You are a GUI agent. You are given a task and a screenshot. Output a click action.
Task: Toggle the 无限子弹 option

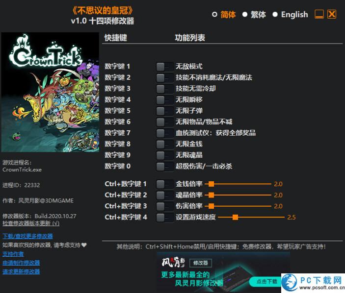point(164,111)
